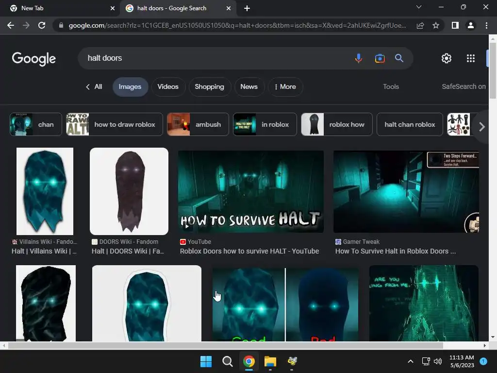
Task: Open SafeSearch on setting
Action: (464, 86)
